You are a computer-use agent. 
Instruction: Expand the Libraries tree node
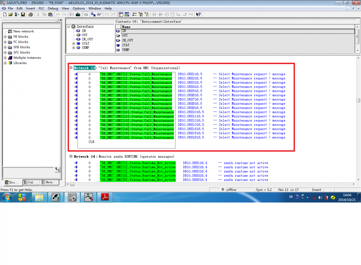(x=5, y=63)
